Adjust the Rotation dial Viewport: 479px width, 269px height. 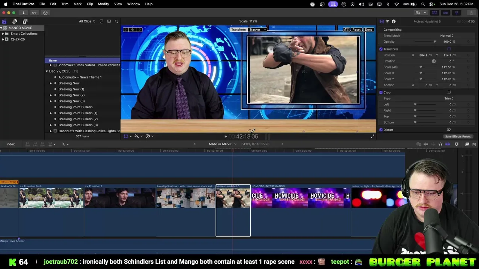point(434,61)
